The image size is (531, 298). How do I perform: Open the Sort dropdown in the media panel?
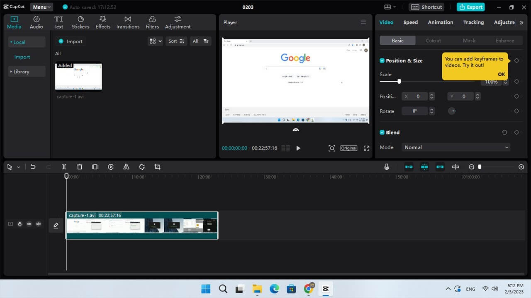tap(176, 41)
